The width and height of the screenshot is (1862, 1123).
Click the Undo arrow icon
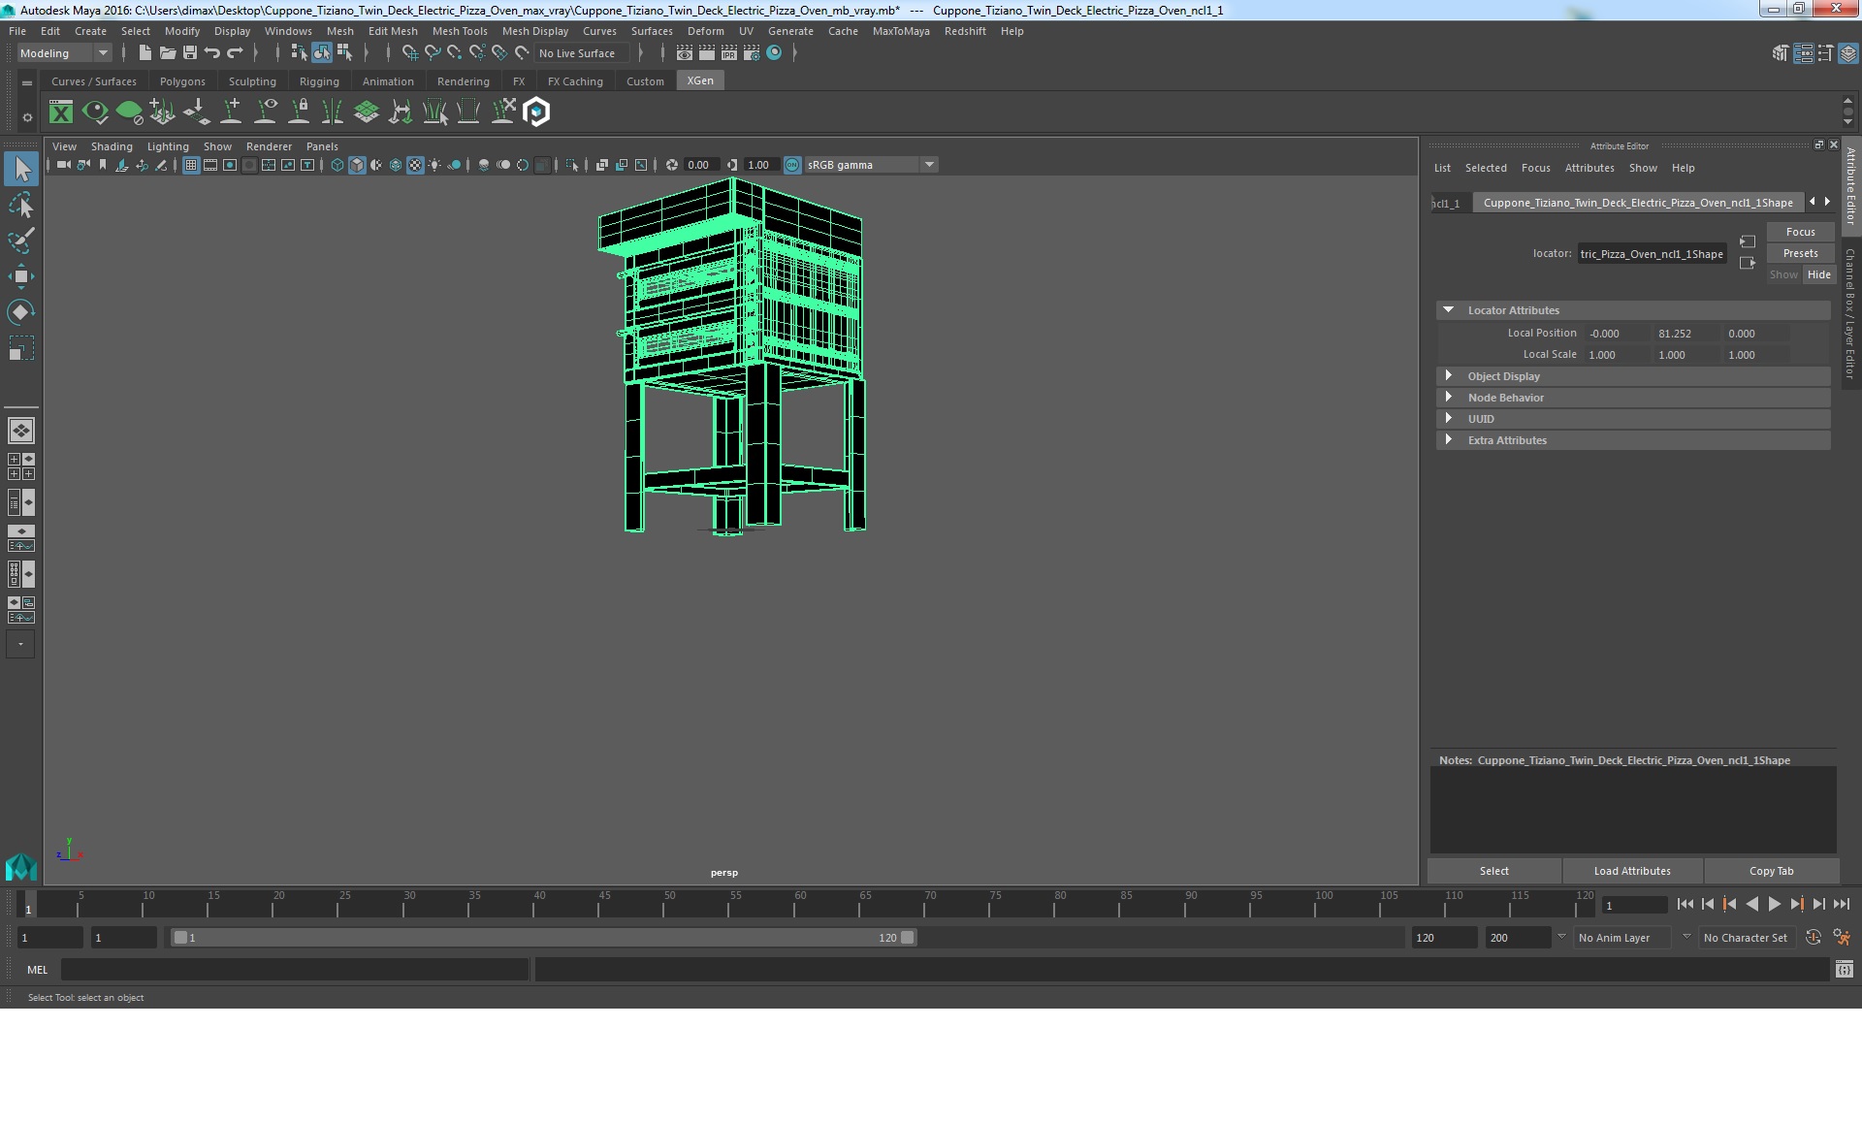point(212,53)
